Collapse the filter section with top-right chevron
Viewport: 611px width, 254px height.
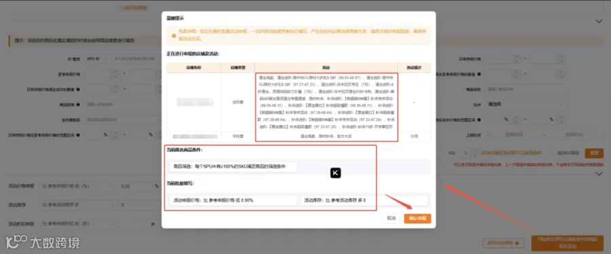599,21
